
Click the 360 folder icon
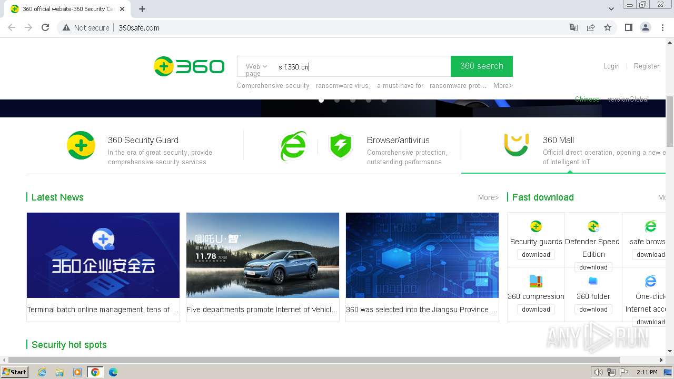pos(593,281)
